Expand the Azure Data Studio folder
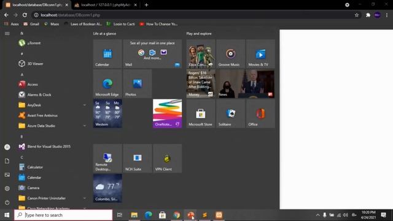This screenshot has height=221, width=393. 52,126
